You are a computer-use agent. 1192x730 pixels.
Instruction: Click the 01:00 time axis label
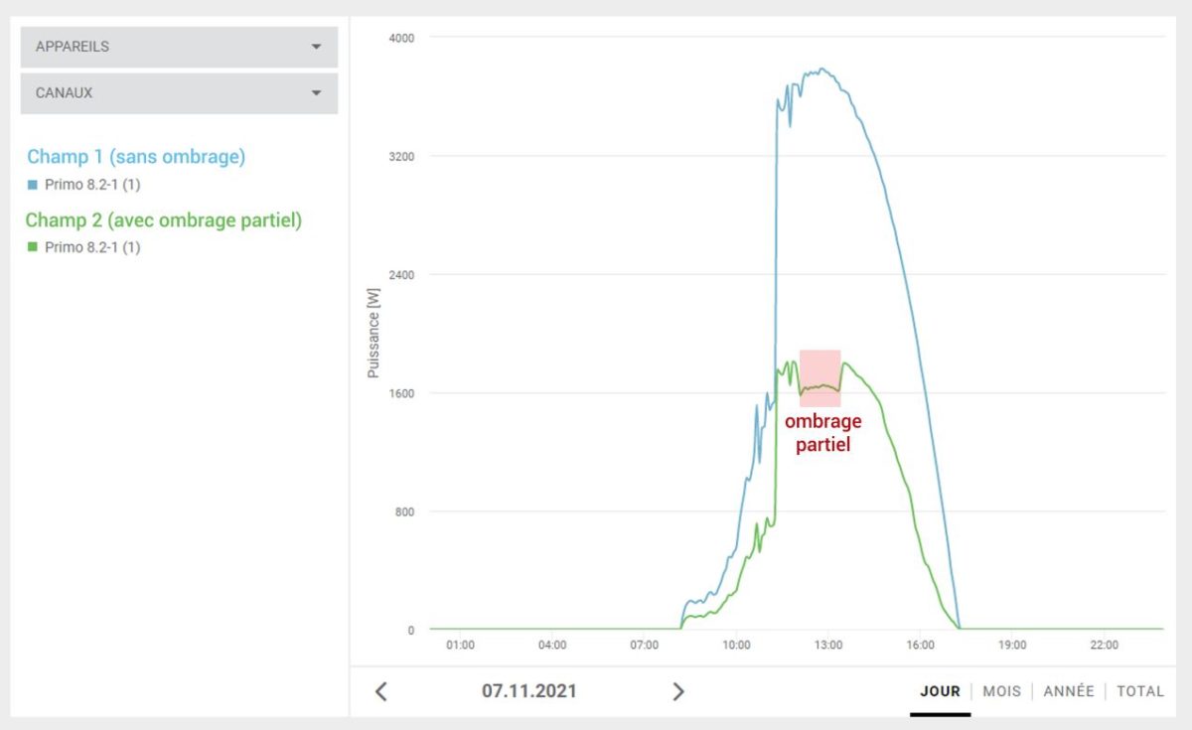(460, 645)
